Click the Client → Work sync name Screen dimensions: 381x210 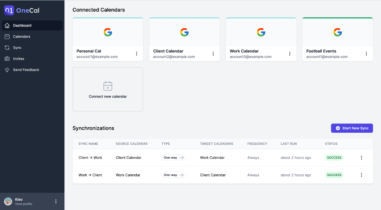(90, 157)
